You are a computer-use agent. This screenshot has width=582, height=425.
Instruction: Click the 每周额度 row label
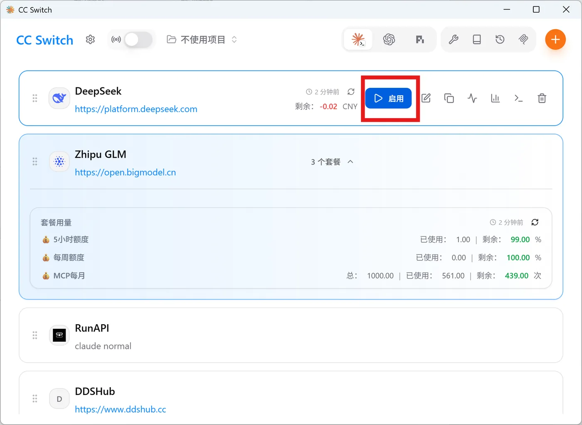click(69, 258)
